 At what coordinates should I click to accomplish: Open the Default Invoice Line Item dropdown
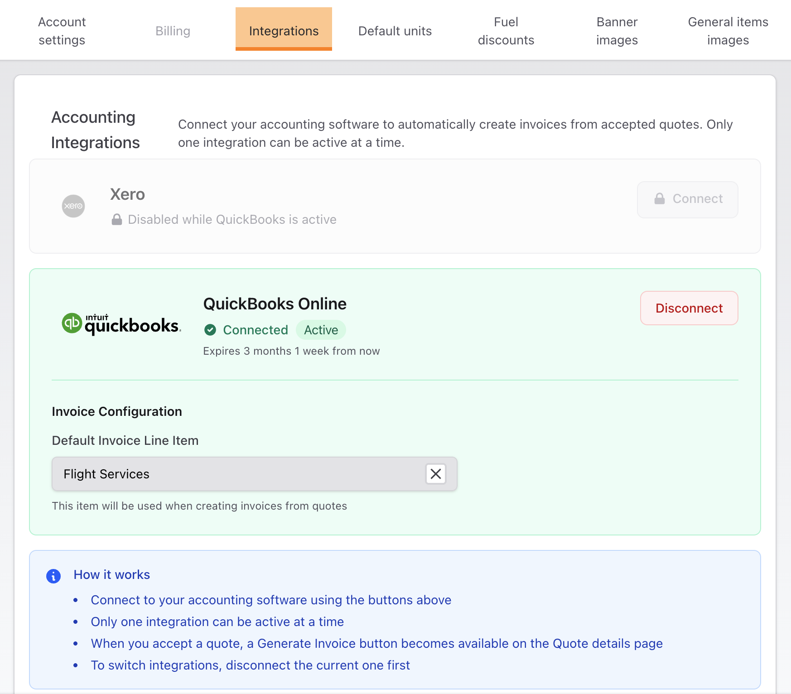[x=240, y=474]
